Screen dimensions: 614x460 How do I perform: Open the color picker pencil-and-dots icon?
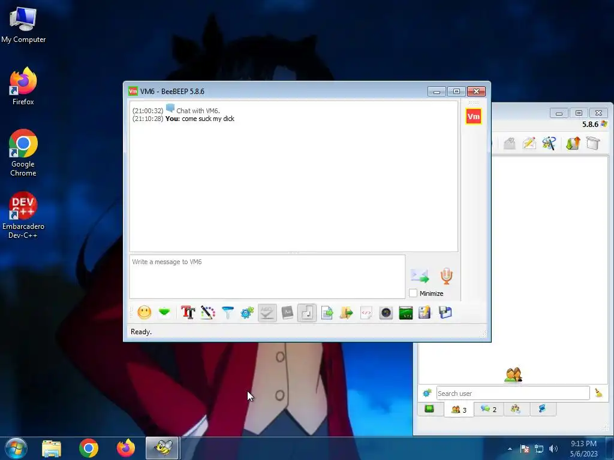pos(208,313)
